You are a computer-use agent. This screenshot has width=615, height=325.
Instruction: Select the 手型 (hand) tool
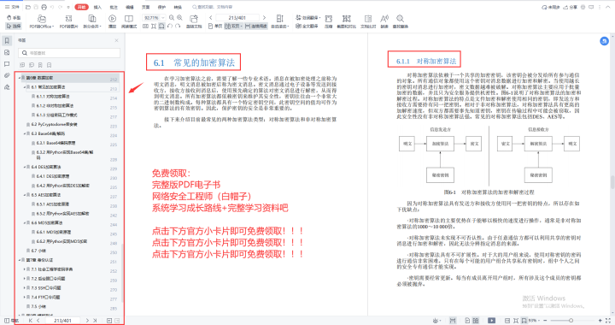(x=14, y=18)
